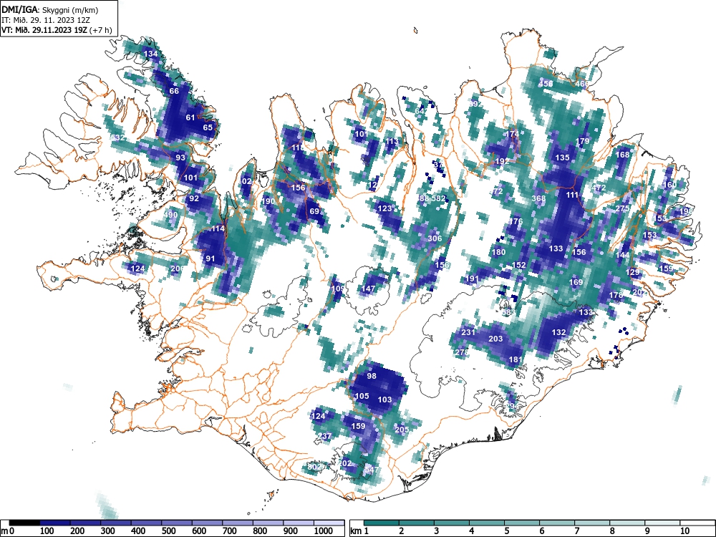Click the black swatch between 0 and 100 m
716x537 pixels.
click(x=24, y=523)
